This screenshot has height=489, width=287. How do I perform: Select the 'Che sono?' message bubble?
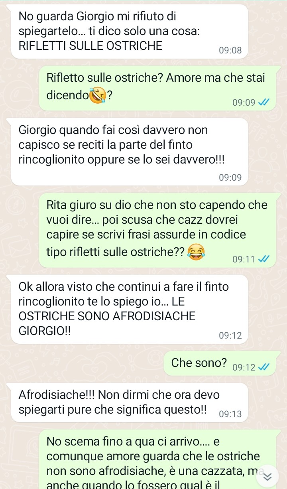point(220,363)
